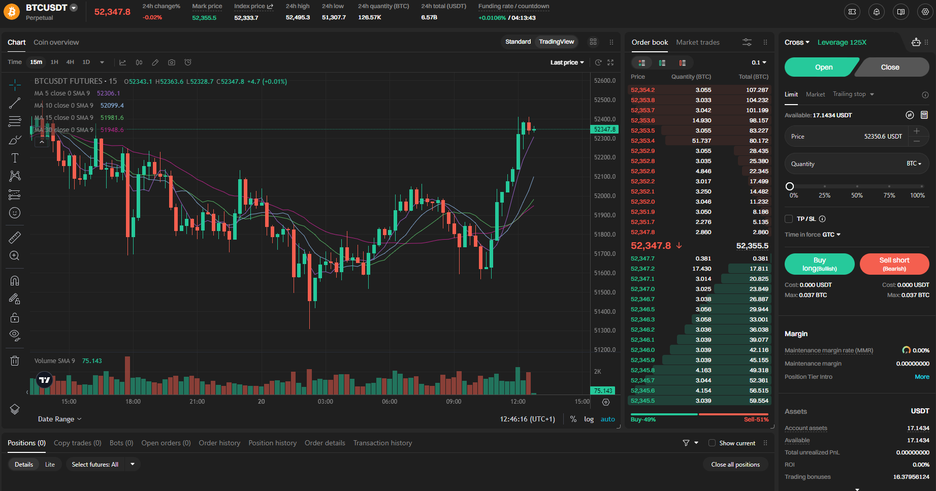This screenshot has width=936, height=491.
Task: Toggle percentage scale on the chart
Action: pos(573,419)
